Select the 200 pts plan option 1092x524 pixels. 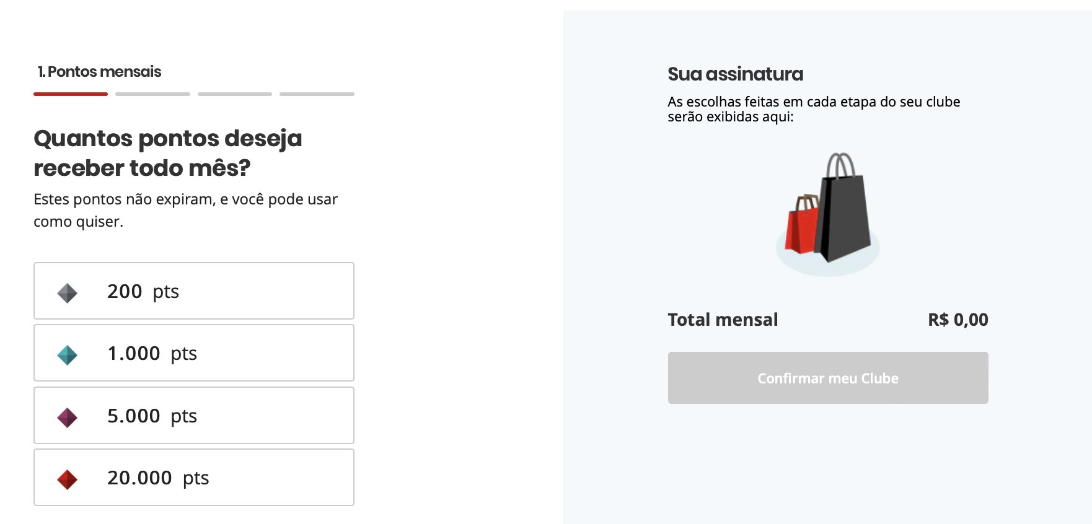[194, 291]
